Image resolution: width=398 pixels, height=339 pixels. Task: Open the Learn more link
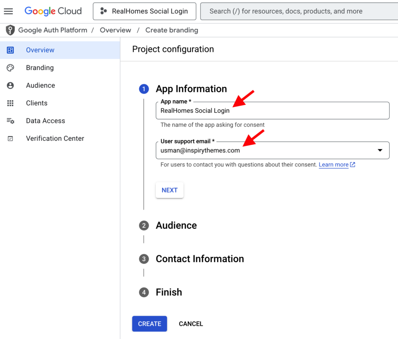(x=333, y=164)
